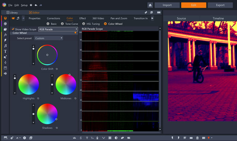Switch preview to Source
The width and height of the screenshot is (237, 141).
tap(181, 19)
